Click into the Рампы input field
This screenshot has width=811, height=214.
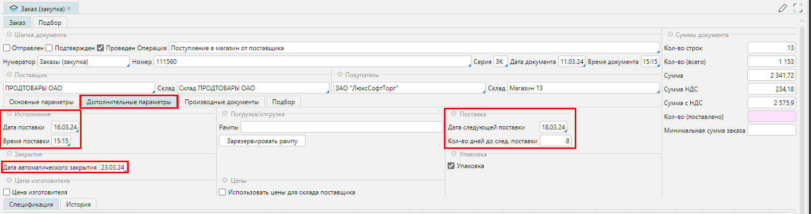[x=342, y=127]
